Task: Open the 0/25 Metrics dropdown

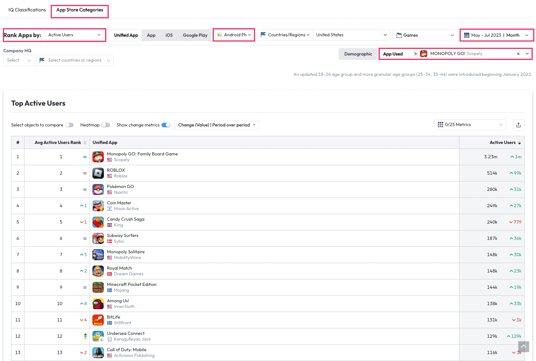Action: pyautogui.click(x=470, y=124)
